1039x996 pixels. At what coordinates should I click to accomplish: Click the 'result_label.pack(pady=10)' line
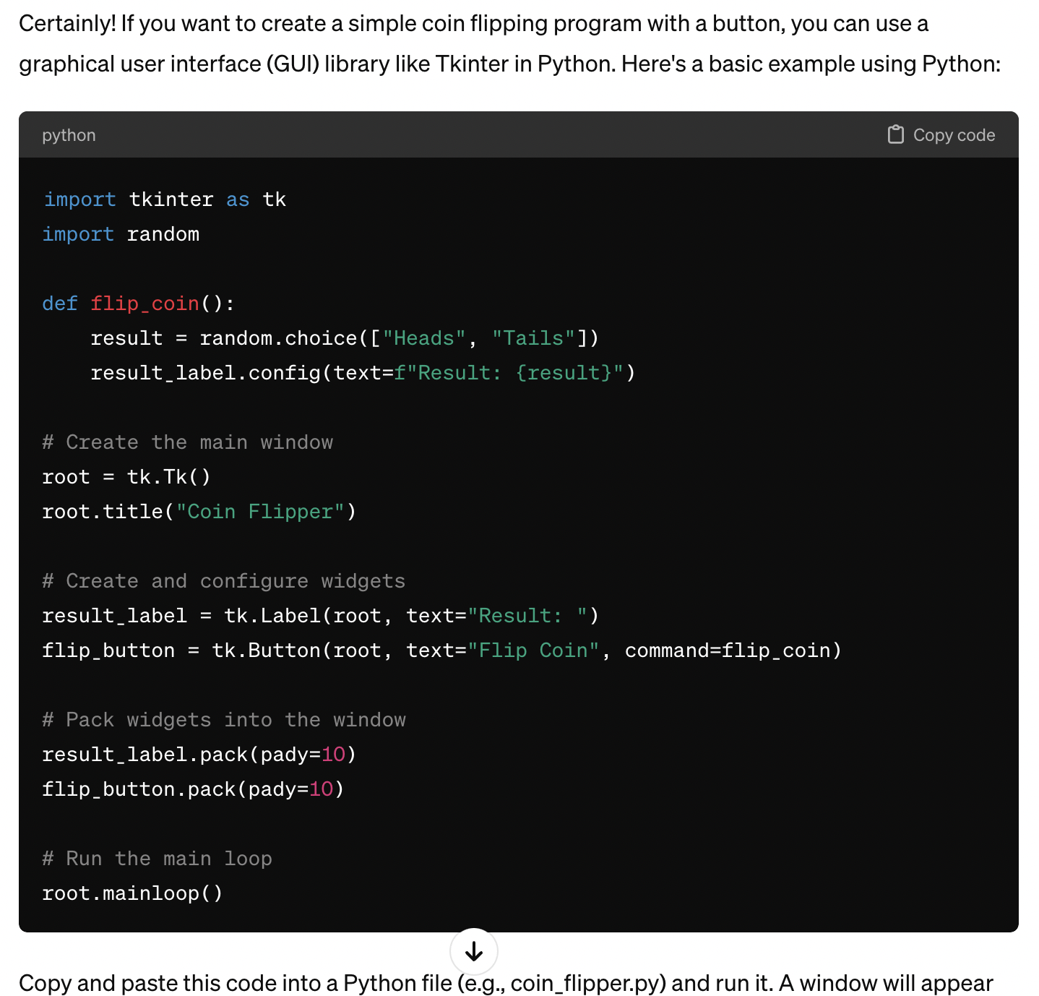pos(199,755)
